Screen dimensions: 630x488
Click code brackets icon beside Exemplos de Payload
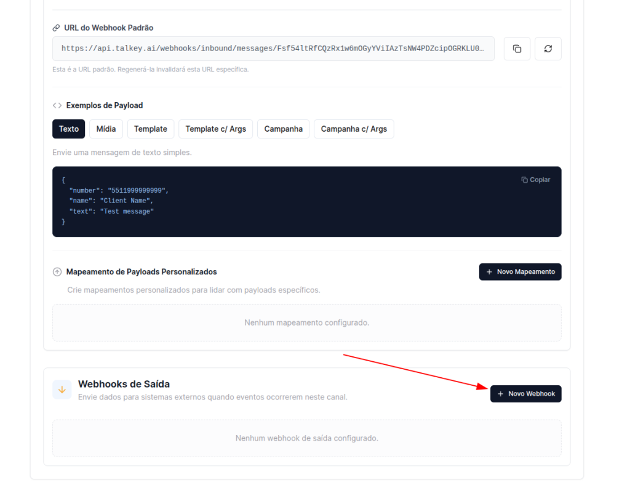[57, 105]
